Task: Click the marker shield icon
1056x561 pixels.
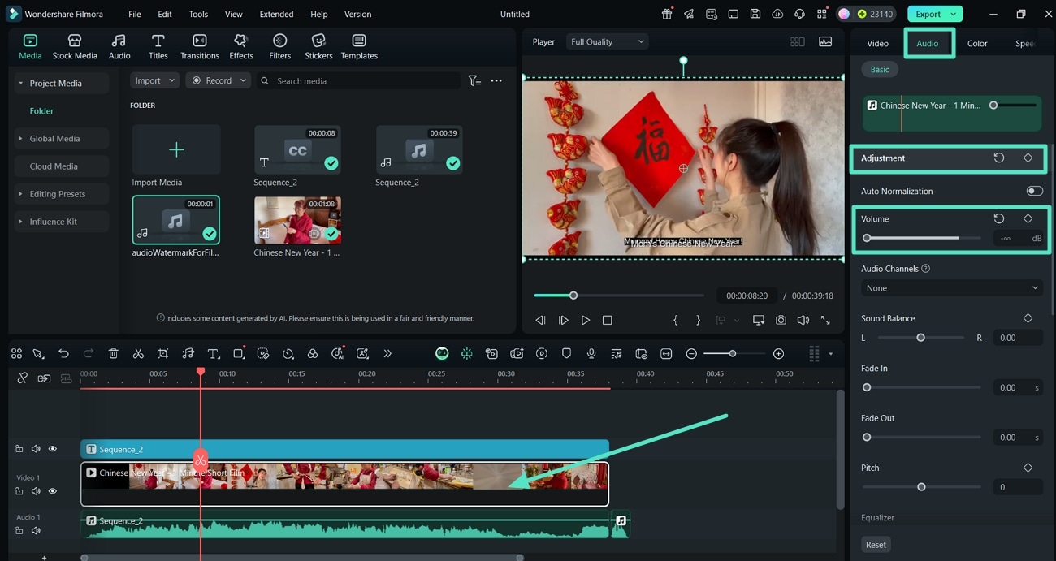Action: click(x=566, y=354)
